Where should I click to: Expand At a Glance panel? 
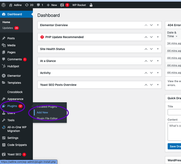click(x=158, y=61)
